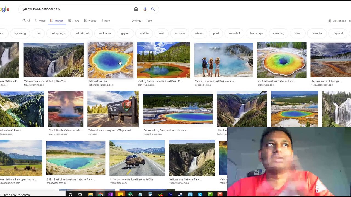Open OneNote from taskbar
This screenshot has width=351, height=197.
(110, 195)
